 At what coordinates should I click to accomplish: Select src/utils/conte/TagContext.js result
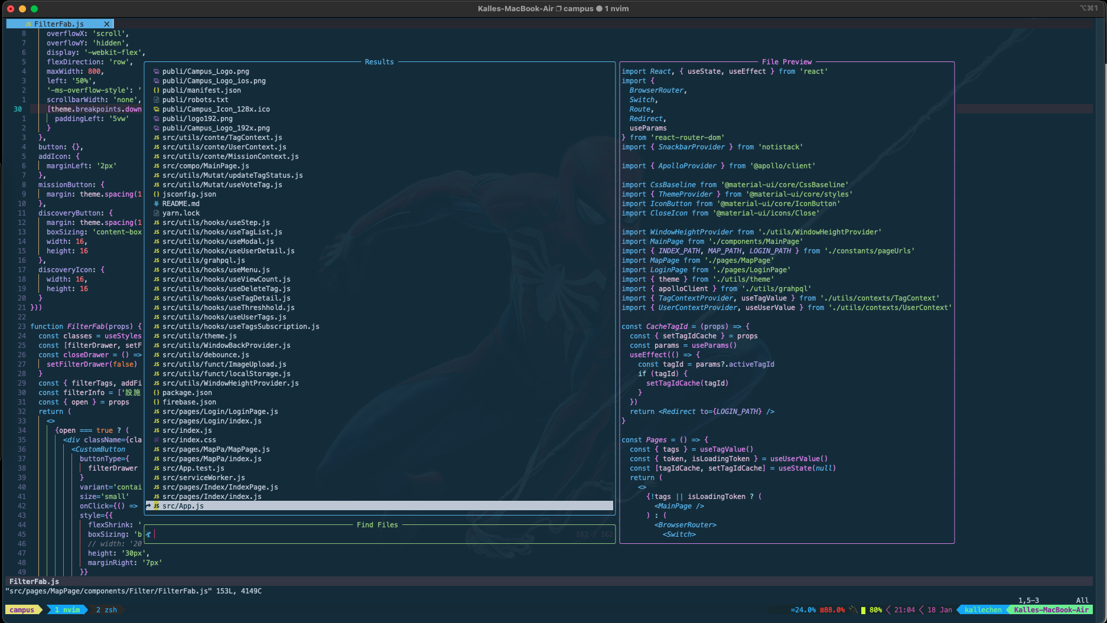222,138
